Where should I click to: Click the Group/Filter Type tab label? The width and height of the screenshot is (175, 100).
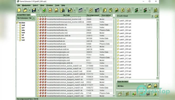(23, 15)
